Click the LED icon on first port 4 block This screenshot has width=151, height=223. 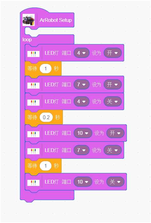click(x=33, y=54)
